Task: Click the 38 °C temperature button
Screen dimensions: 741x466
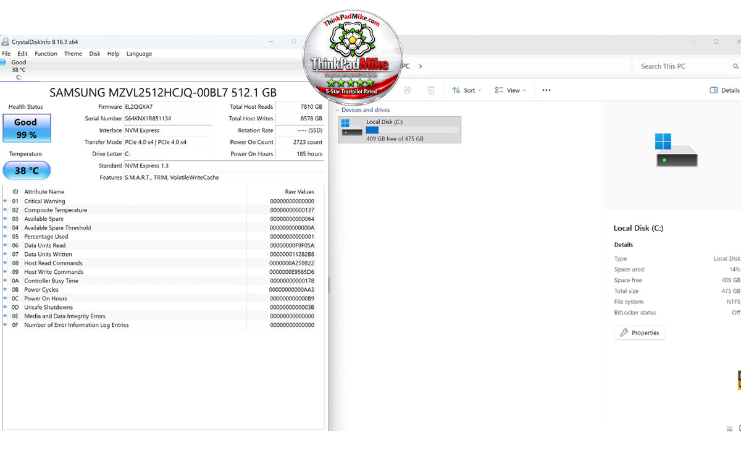Action: click(x=27, y=171)
